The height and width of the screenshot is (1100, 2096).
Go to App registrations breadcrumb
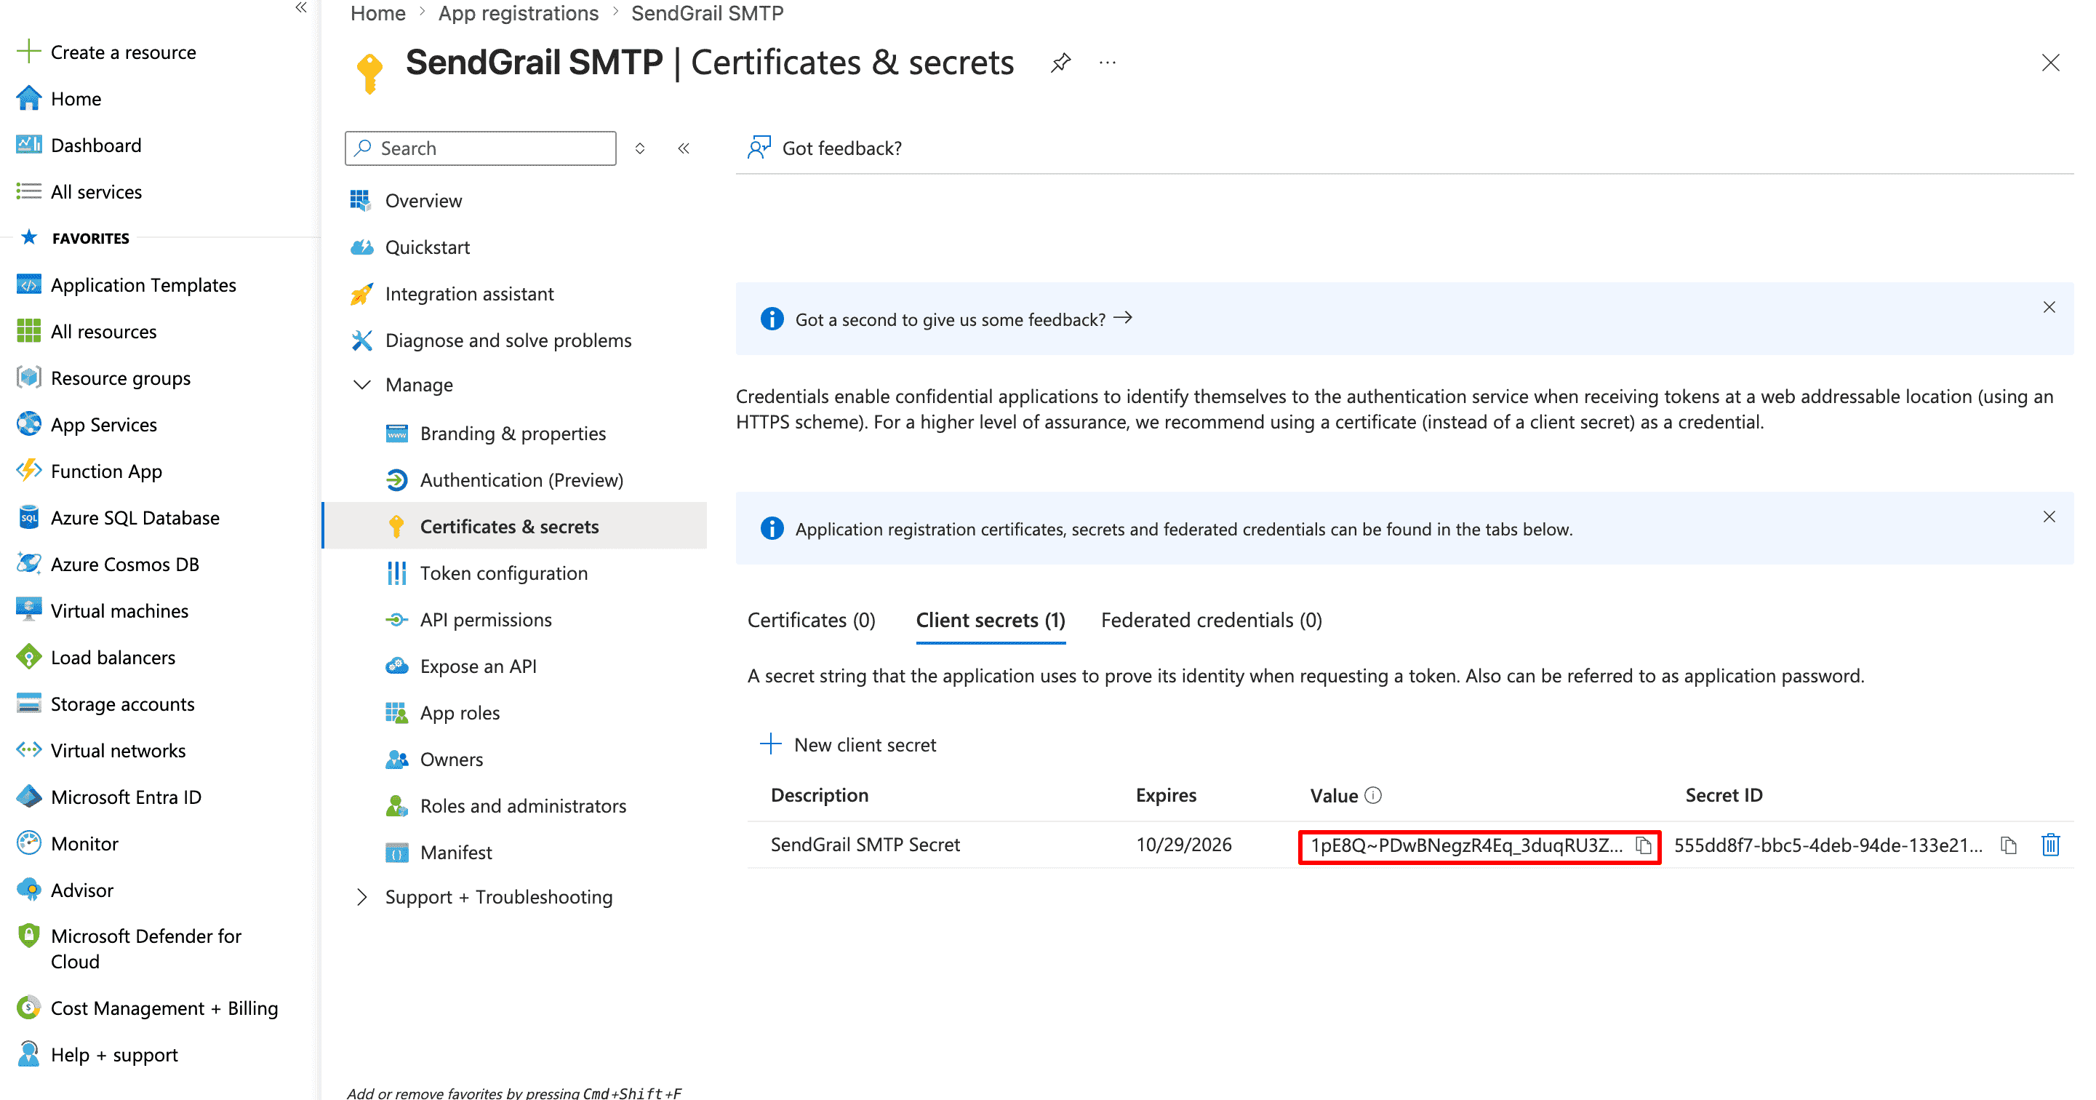(519, 13)
